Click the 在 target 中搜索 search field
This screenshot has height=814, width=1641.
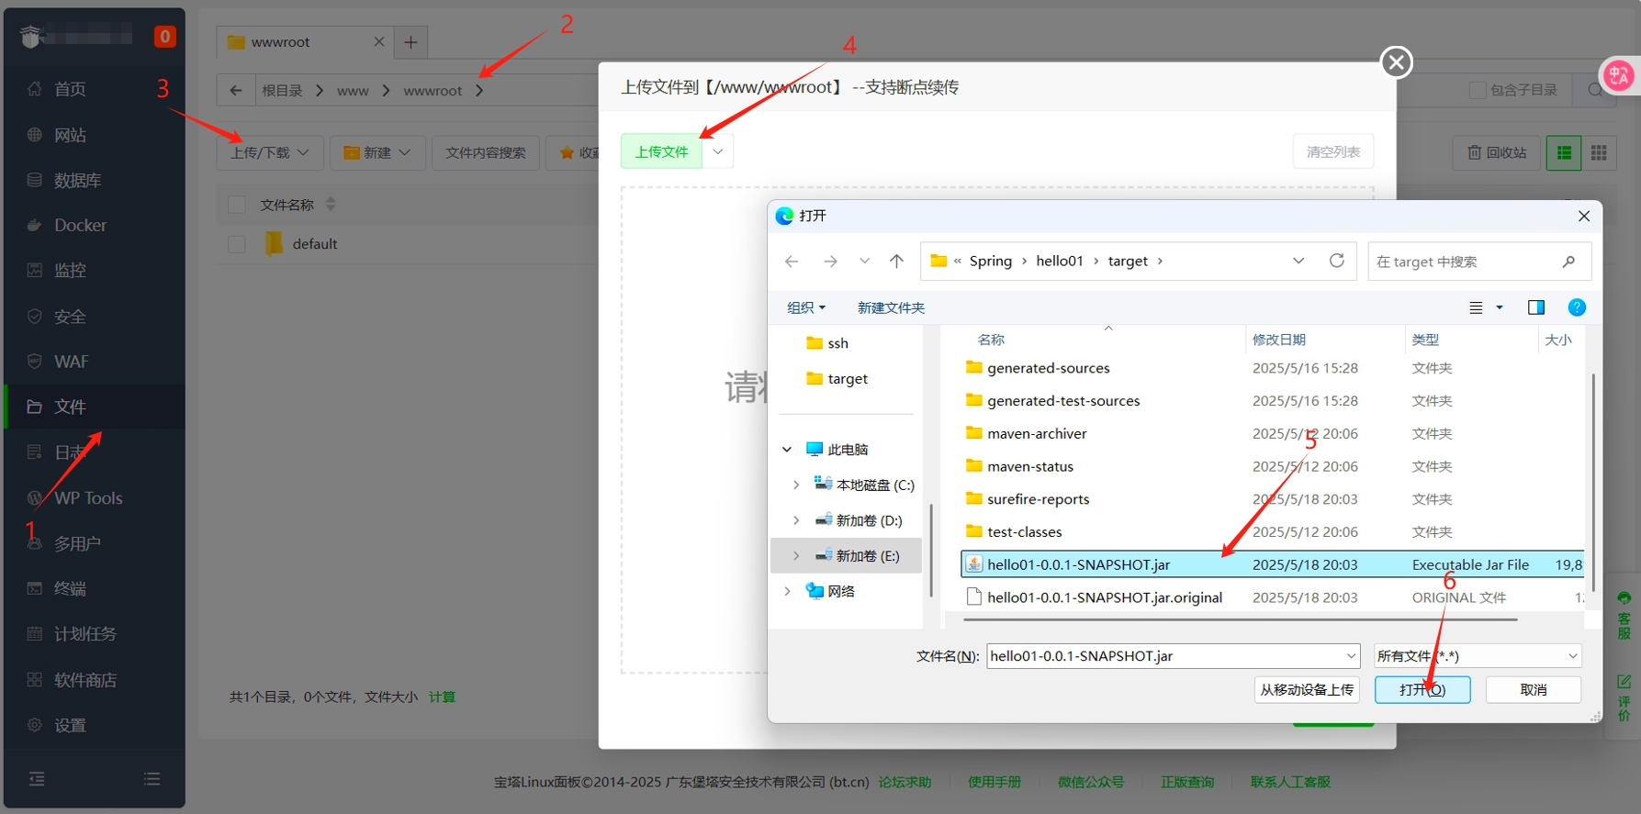[x=1479, y=262]
